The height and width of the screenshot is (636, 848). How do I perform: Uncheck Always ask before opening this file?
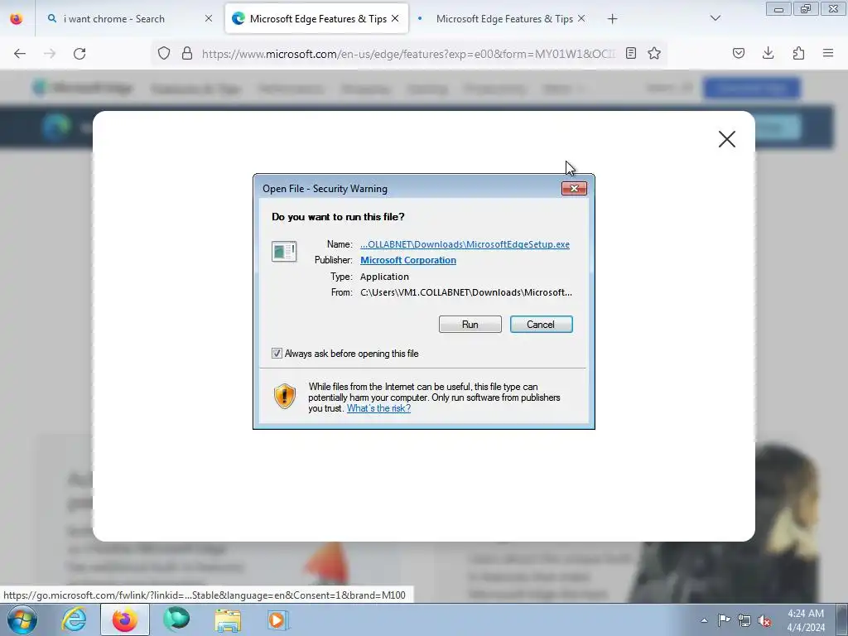tap(277, 353)
